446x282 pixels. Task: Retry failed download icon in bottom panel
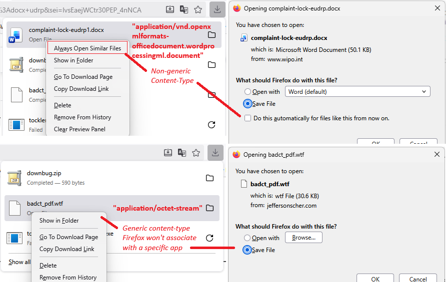(x=209, y=238)
